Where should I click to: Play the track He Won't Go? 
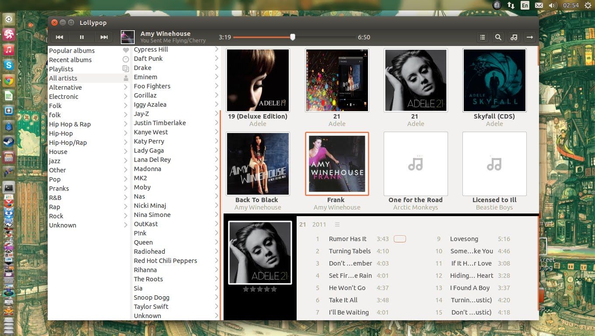tap(347, 288)
